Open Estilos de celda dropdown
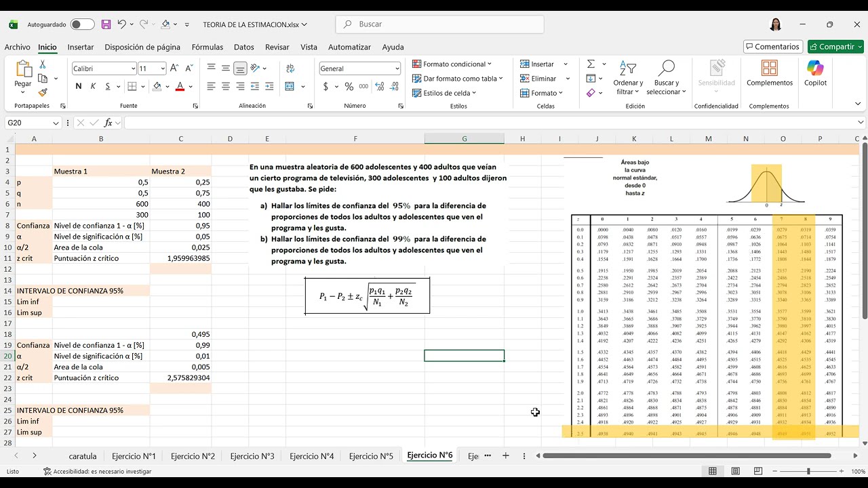The height and width of the screenshot is (488, 868). coord(444,93)
